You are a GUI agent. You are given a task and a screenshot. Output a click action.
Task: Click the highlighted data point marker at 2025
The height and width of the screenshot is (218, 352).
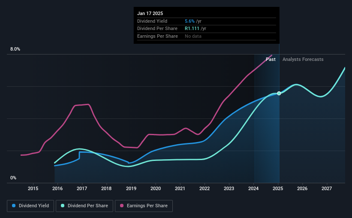(x=279, y=93)
